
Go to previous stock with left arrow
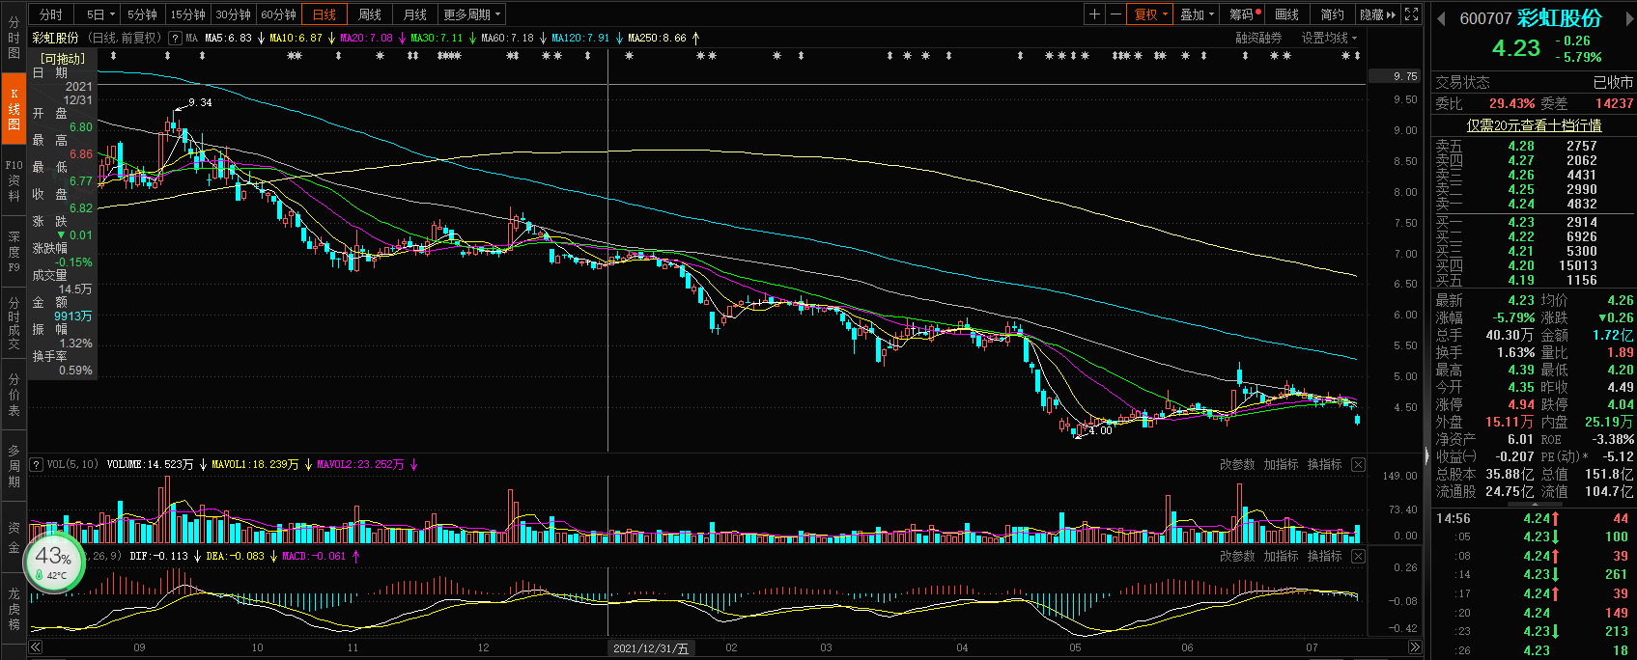coord(1440,19)
